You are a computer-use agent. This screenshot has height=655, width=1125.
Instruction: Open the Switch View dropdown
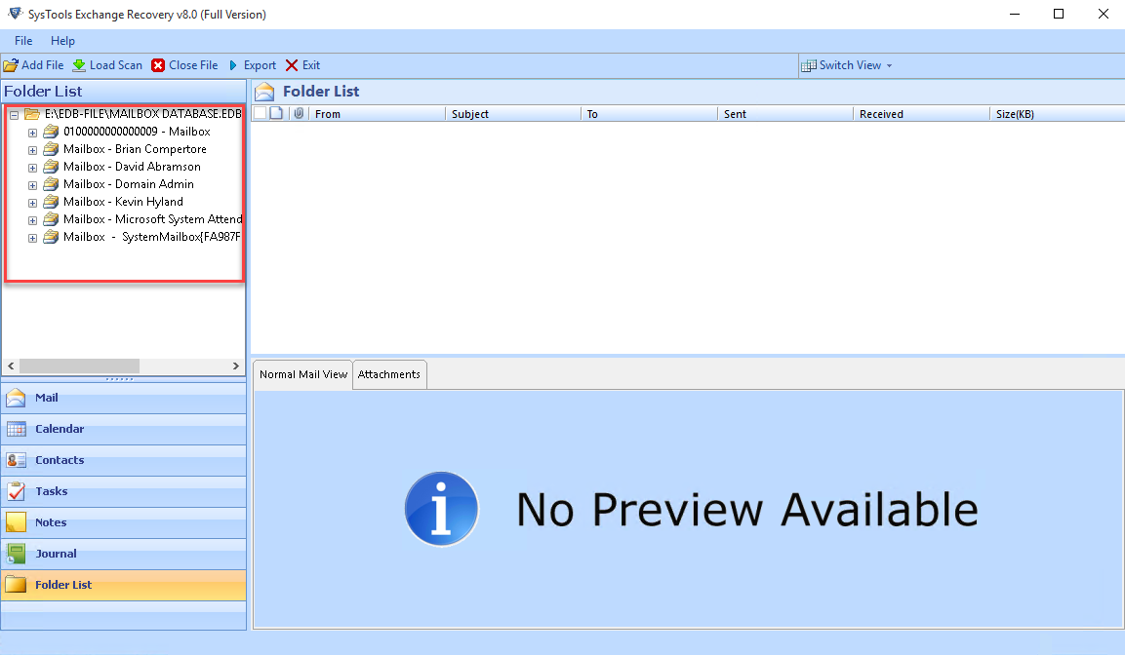pos(847,65)
